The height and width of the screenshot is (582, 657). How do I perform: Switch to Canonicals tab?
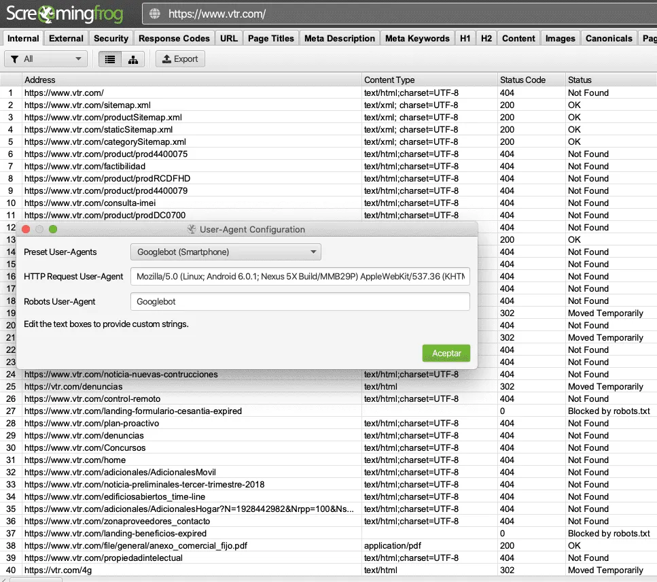tap(609, 38)
